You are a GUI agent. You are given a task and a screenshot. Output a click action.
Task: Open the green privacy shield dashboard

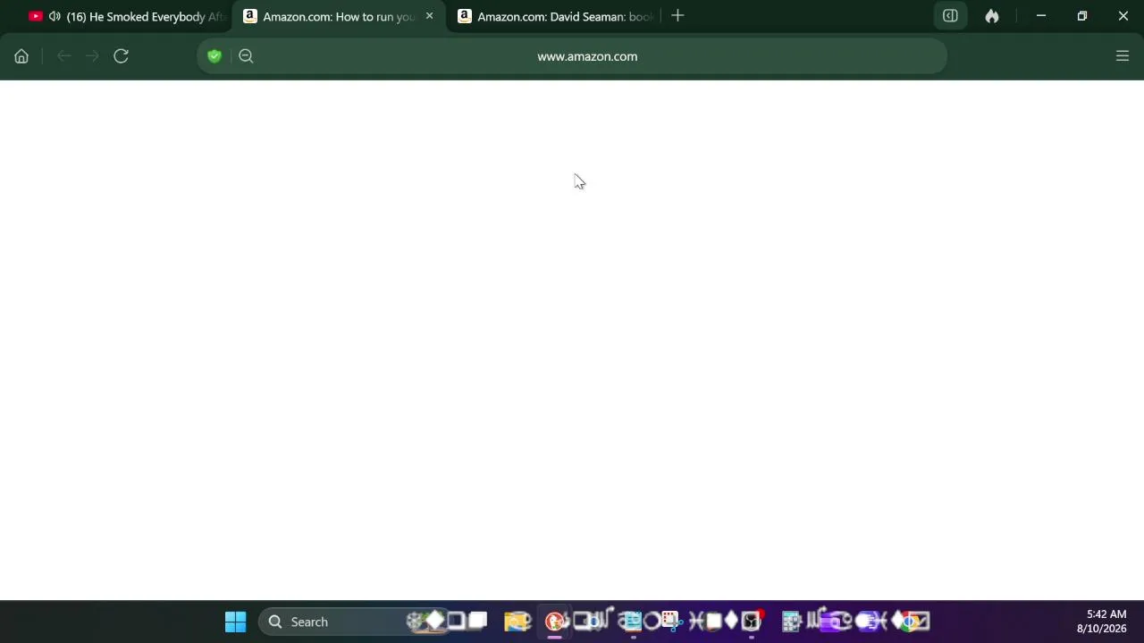click(x=214, y=56)
